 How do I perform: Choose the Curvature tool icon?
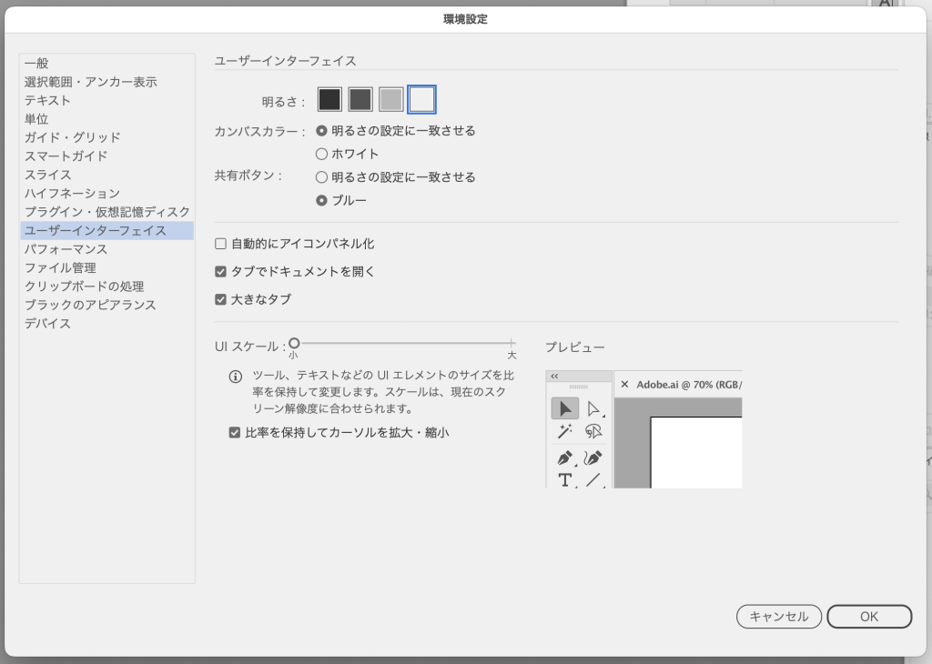tap(594, 458)
